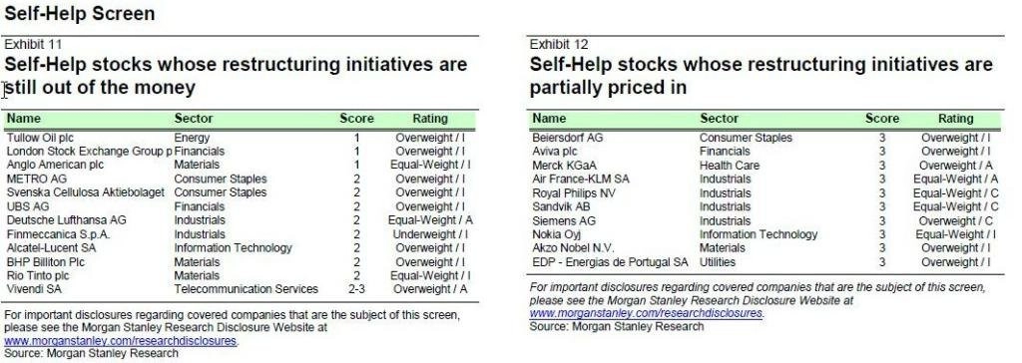This screenshot has width=1022, height=363.
Task: Click the Underweight / I rating for Finmeccanica
Action: 430,234
